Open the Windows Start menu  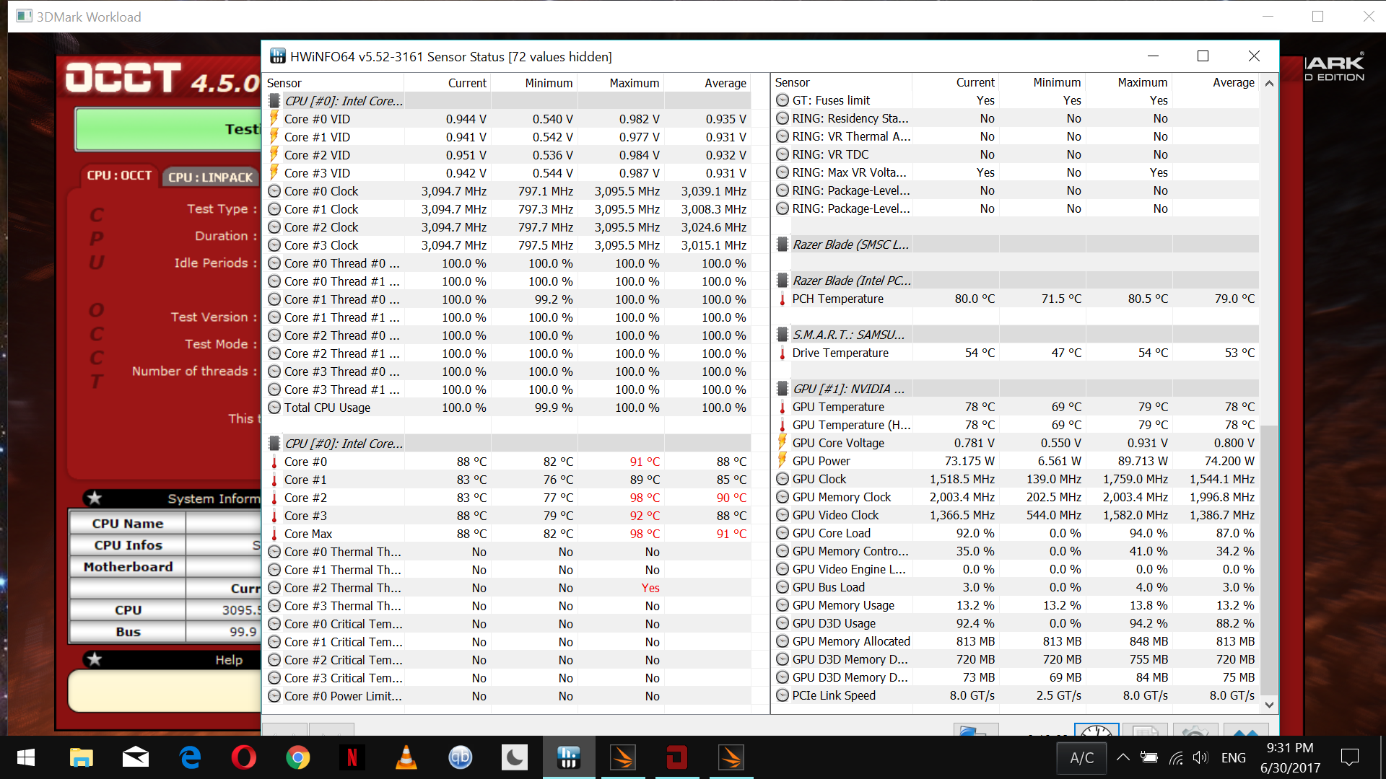point(26,757)
